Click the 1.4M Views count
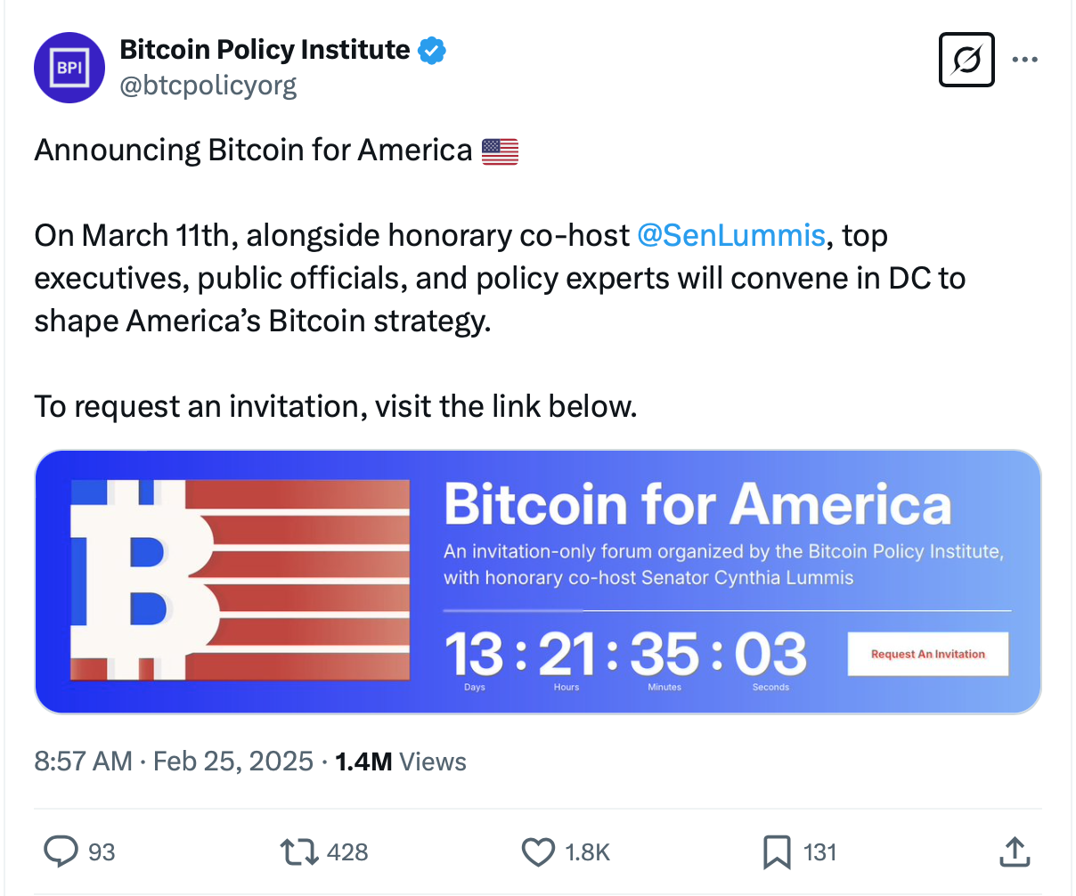Viewport: 1076px width, 896px height. point(401,762)
